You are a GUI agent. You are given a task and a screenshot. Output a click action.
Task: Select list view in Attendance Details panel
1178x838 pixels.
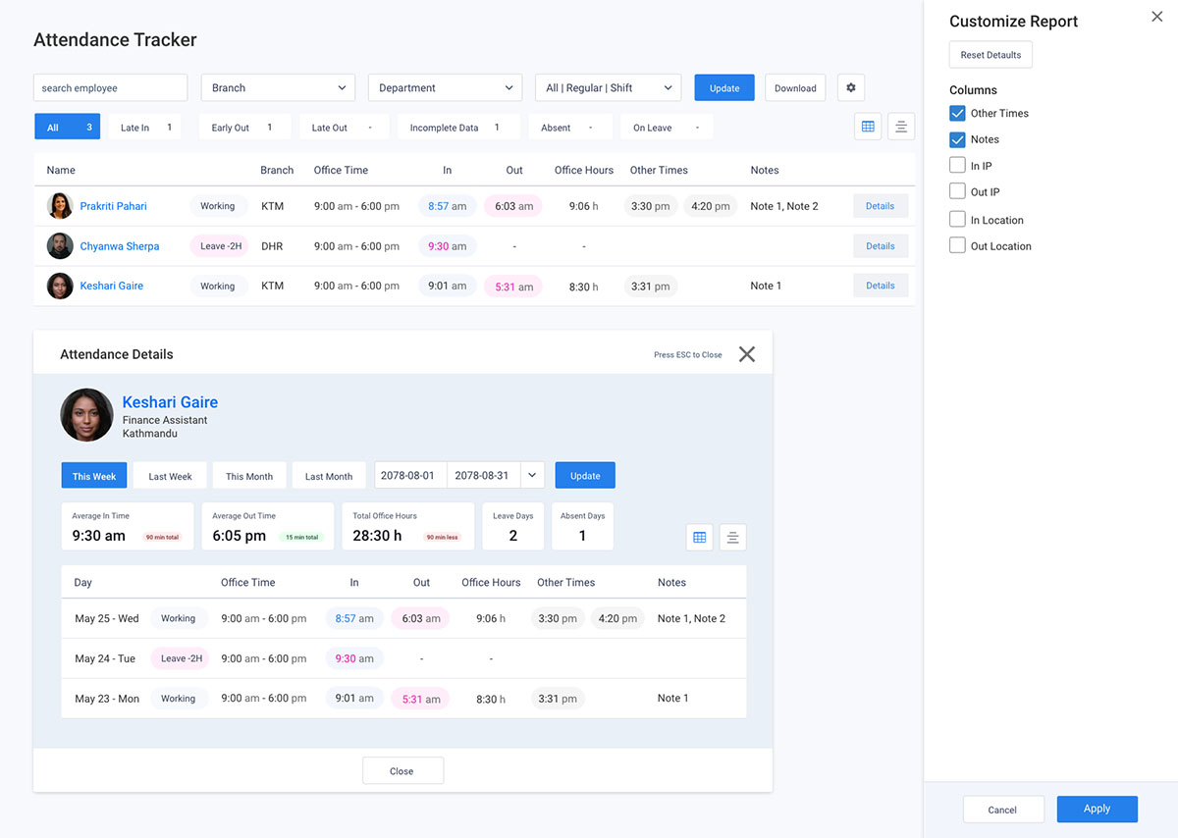[x=732, y=537]
